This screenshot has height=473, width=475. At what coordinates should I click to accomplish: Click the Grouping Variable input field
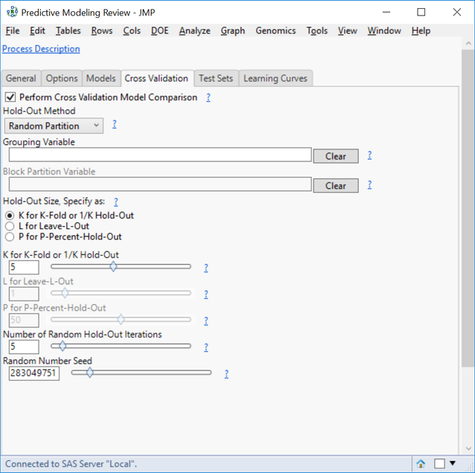pos(160,155)
